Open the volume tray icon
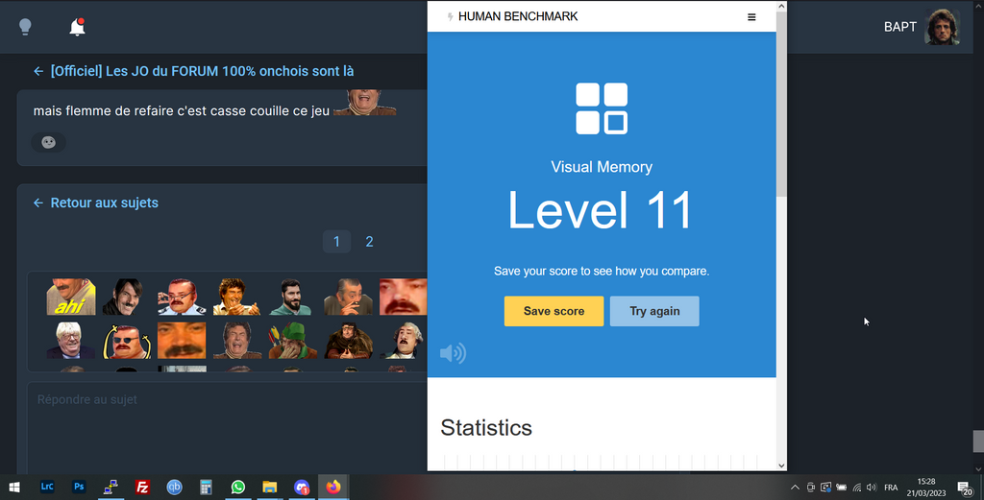This screenshot has width=984, height=500. [872, 488]
